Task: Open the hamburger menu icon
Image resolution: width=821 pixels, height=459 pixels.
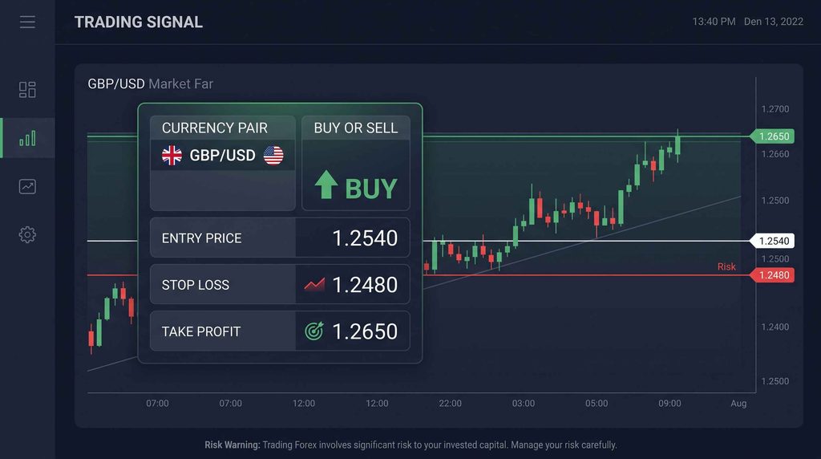Action: click(x=27, y=22)
